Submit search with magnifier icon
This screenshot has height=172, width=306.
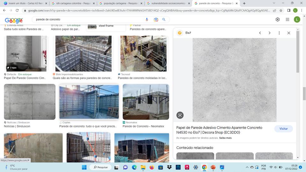(x=164, y=19)
